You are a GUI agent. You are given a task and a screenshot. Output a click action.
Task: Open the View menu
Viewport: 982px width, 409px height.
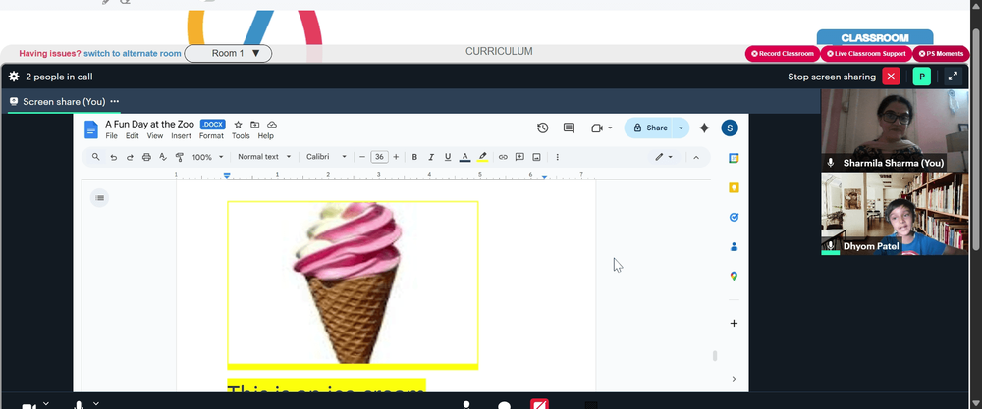pyautogui.click(x=155, y=135)
